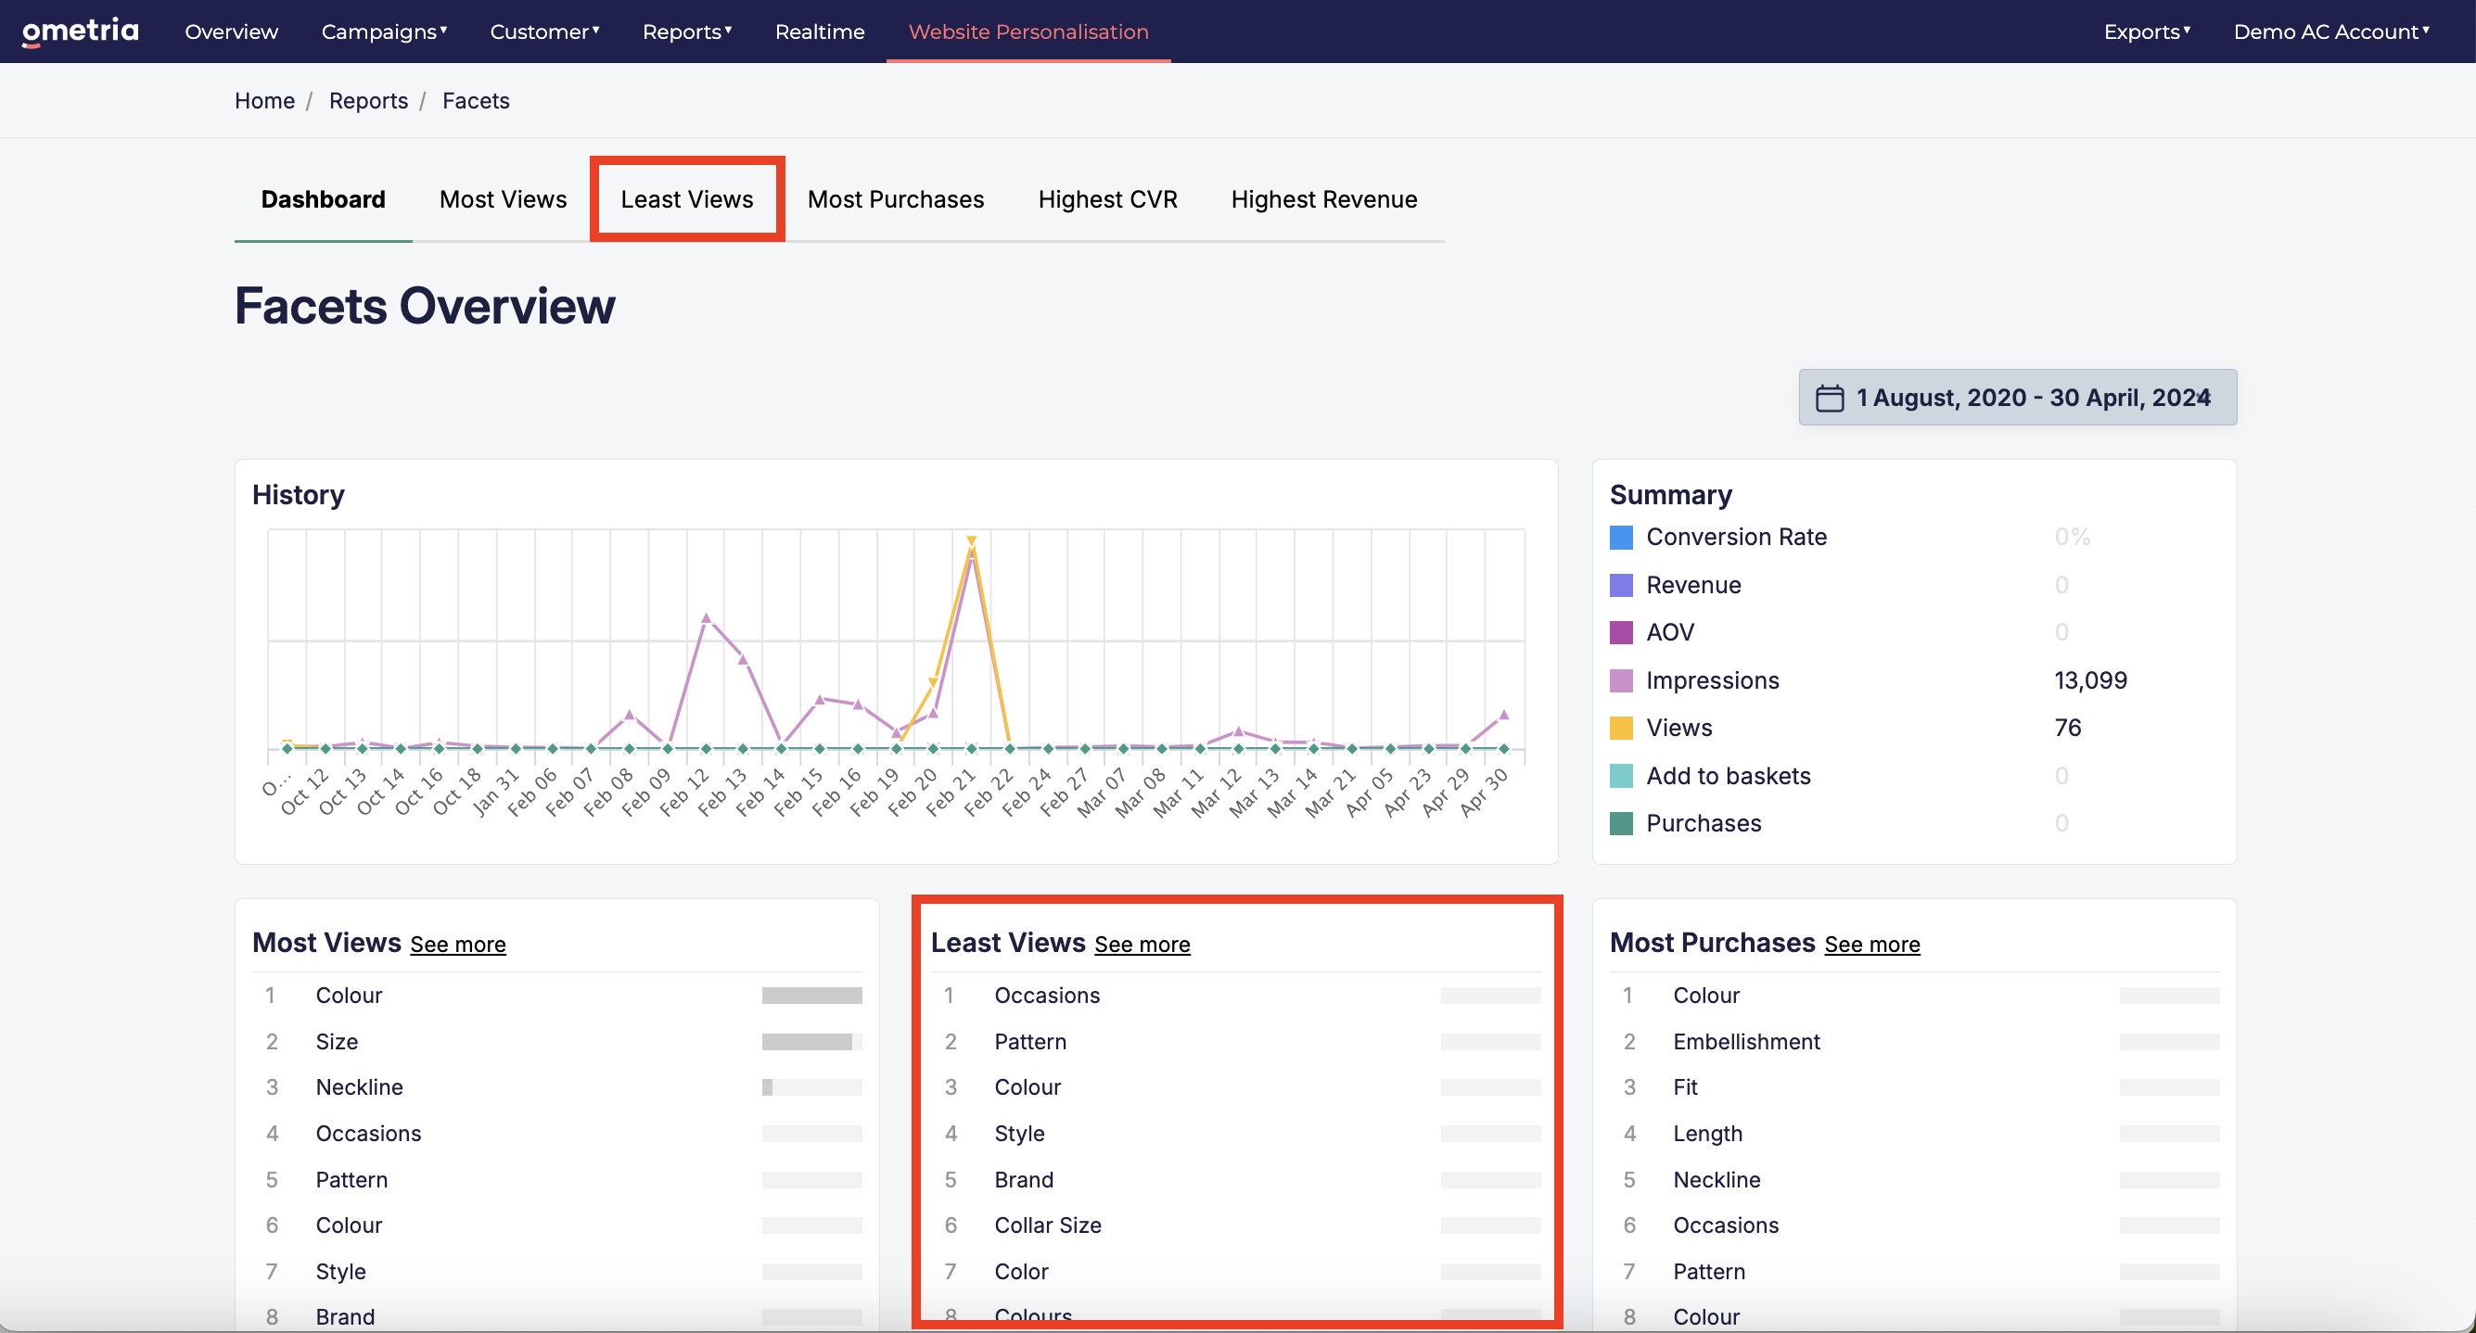Select the Highest CVR tab
The width and height of the screenshot is (2476, 1333).
tap(1107, 199)
